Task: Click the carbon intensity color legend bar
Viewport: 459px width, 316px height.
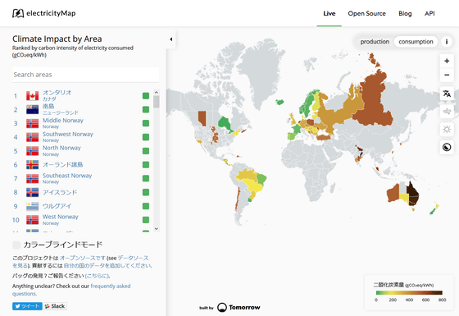Action: pyautogui.click(x=409, y=292)
